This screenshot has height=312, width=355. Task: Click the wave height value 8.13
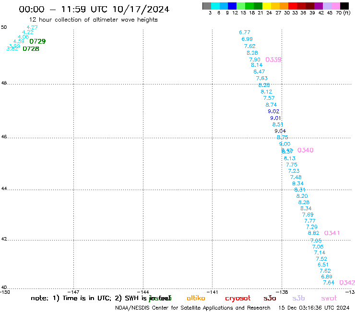coord(290,158)
